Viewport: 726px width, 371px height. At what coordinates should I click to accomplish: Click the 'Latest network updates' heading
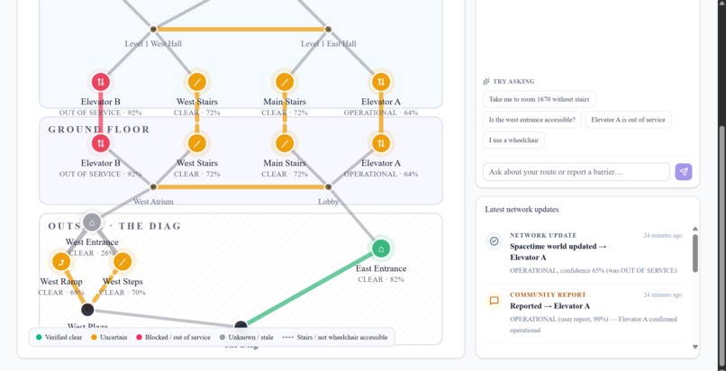coord(522,209)
